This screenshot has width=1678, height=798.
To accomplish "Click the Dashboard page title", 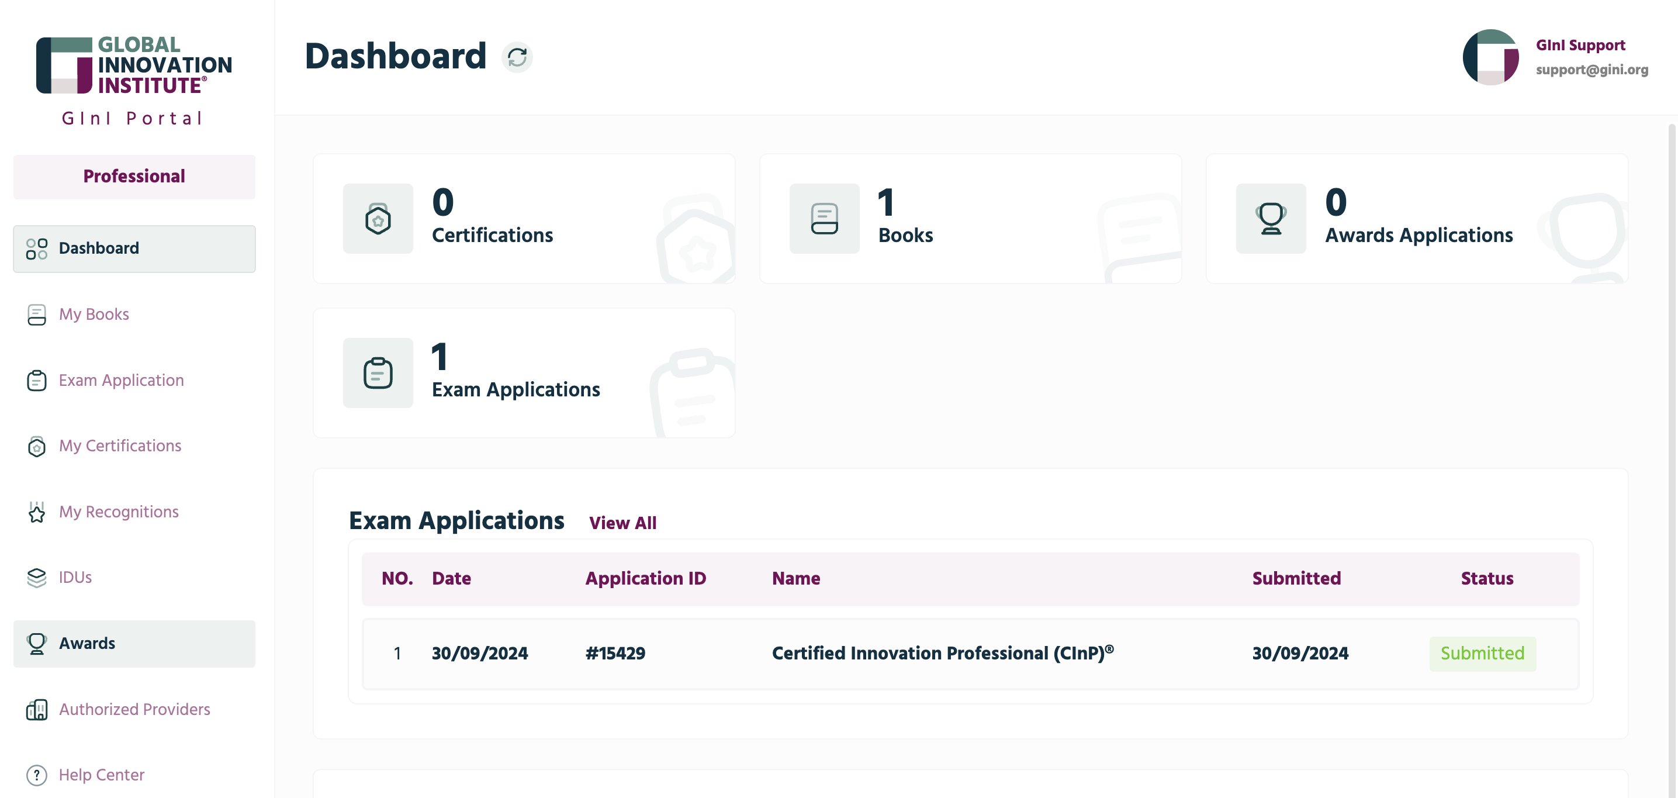I will (395, 56).
